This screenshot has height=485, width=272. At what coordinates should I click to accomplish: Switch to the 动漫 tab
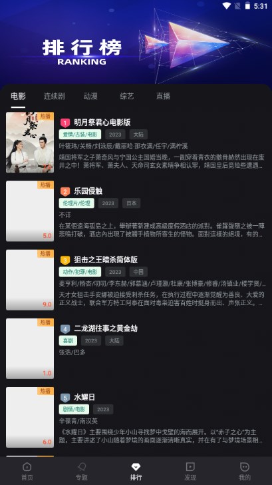tap(90, 96)
